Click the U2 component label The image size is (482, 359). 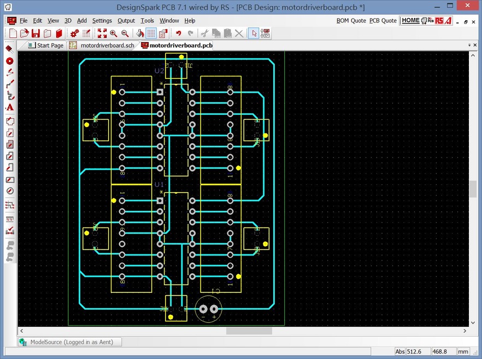[159, 71]
